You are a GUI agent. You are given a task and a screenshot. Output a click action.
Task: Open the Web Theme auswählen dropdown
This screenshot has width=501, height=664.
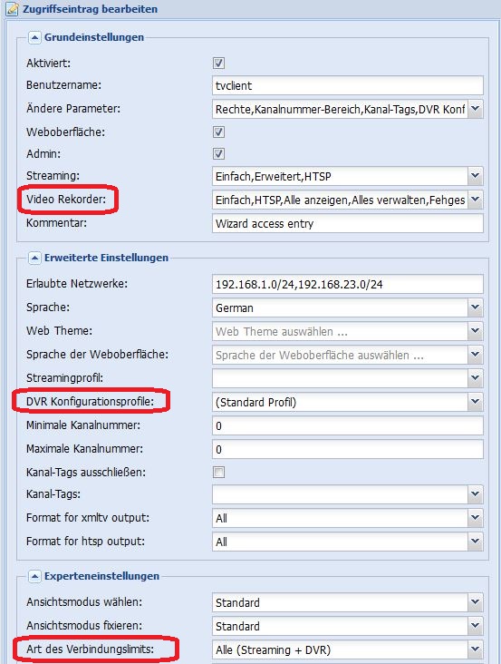pyautogui.click(x=476, y=331)
